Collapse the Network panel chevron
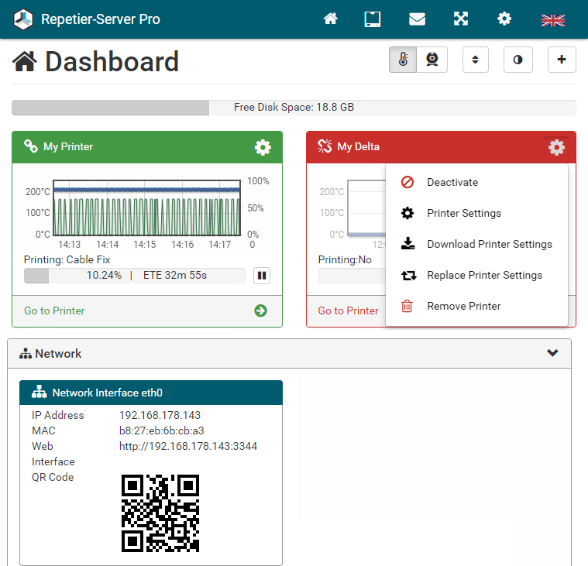Image resolution: width=588 pixels, height=566 pixels. 552,353
